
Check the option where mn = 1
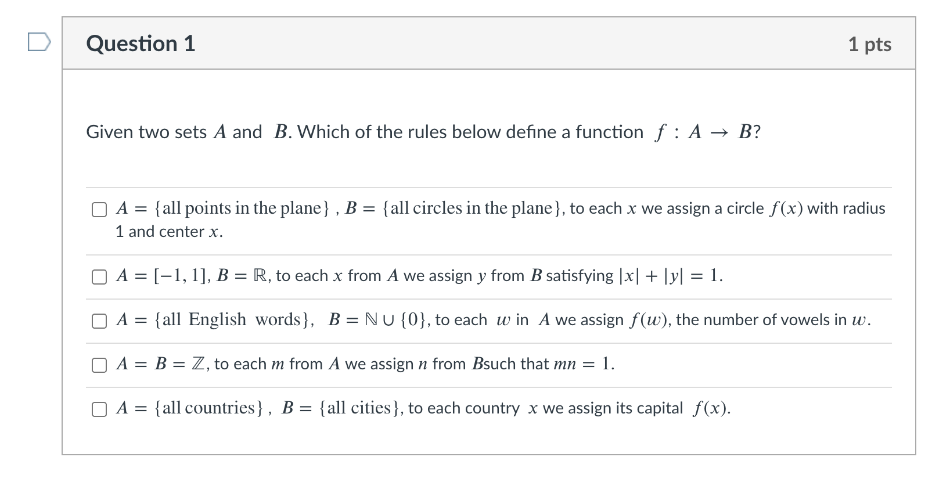(99, 366)
